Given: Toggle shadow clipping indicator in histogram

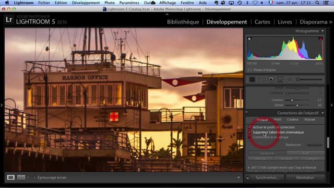Looking at the screenshot, I should [249, 39].
